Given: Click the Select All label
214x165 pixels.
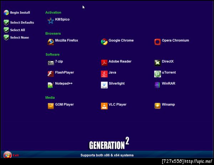Looking at the screenshot, I should point(17,30).
